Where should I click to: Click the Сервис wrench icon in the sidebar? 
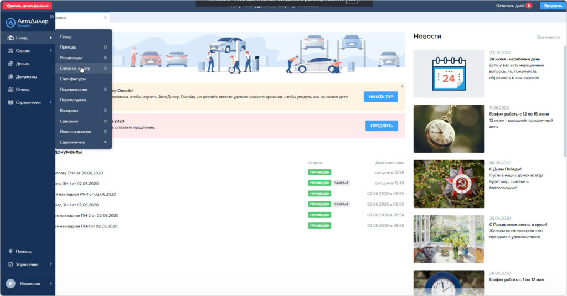11,50
